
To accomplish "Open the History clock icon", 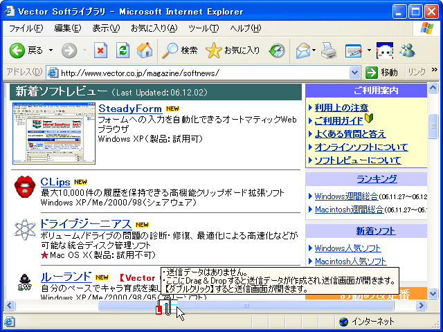I will [x=277, y=50].
